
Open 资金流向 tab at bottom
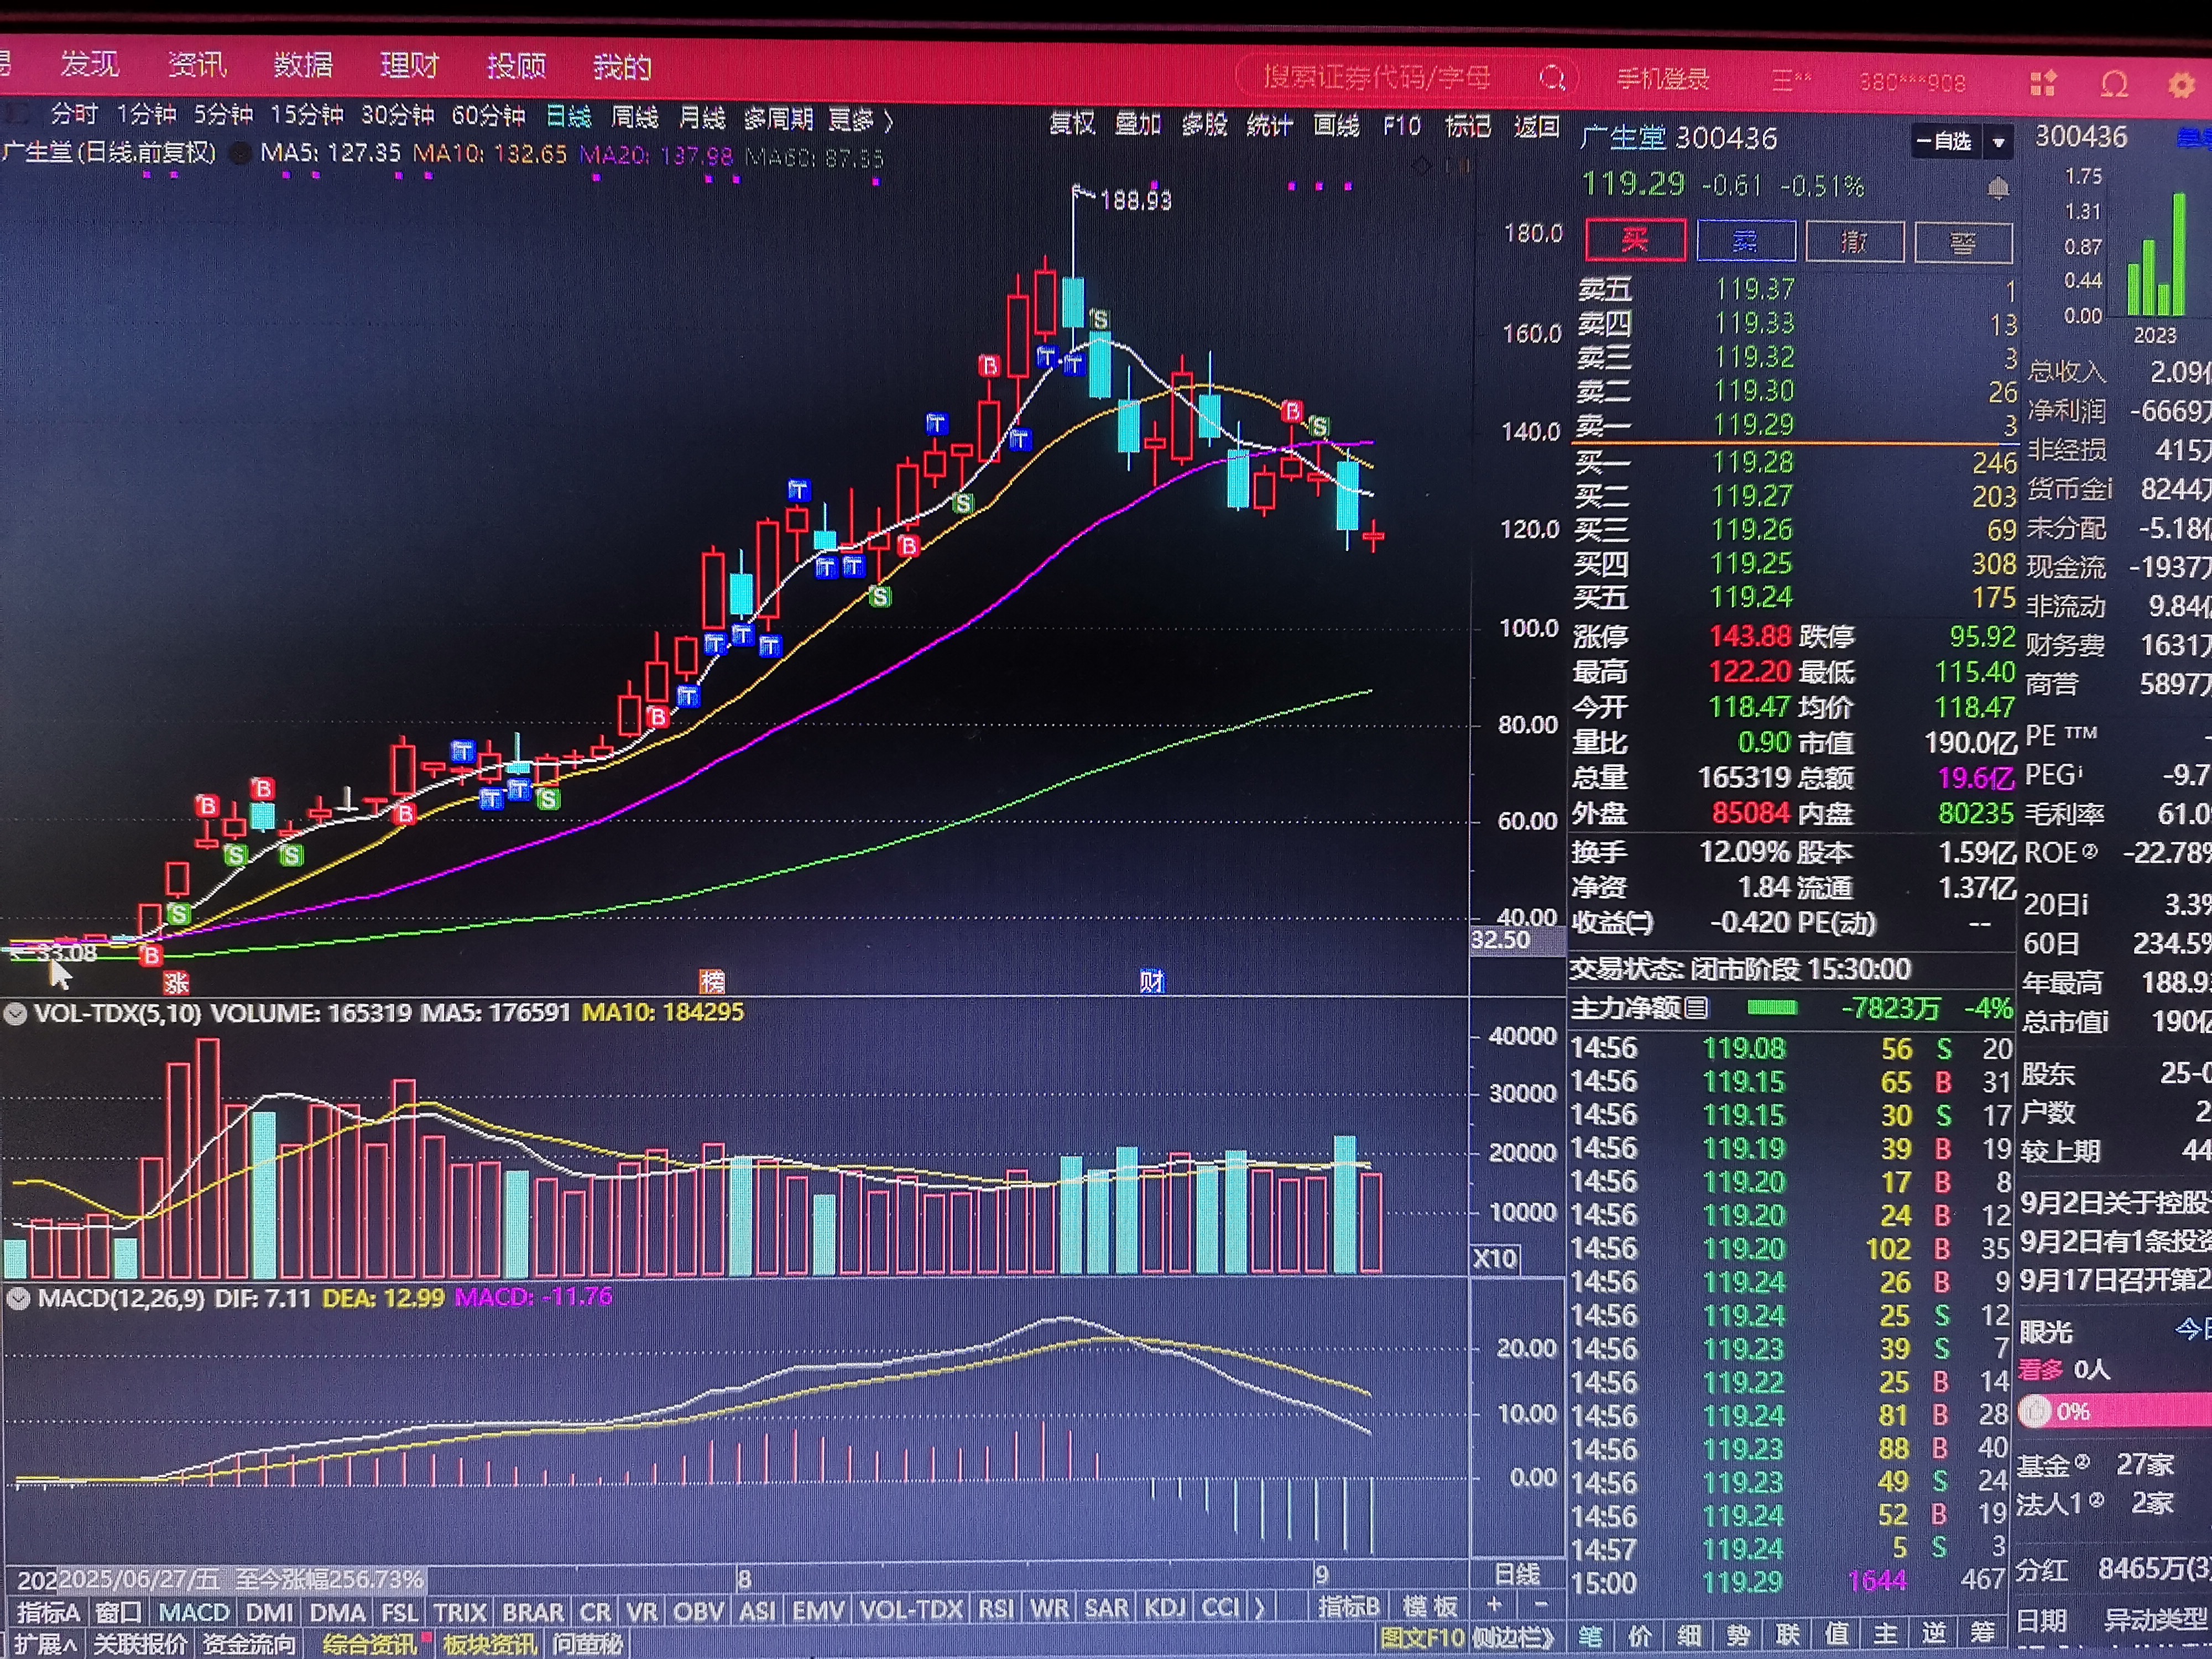point(249,1644)
